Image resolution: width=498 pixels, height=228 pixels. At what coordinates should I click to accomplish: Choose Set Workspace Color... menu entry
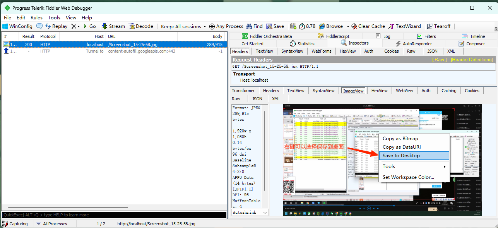(414, 177)
